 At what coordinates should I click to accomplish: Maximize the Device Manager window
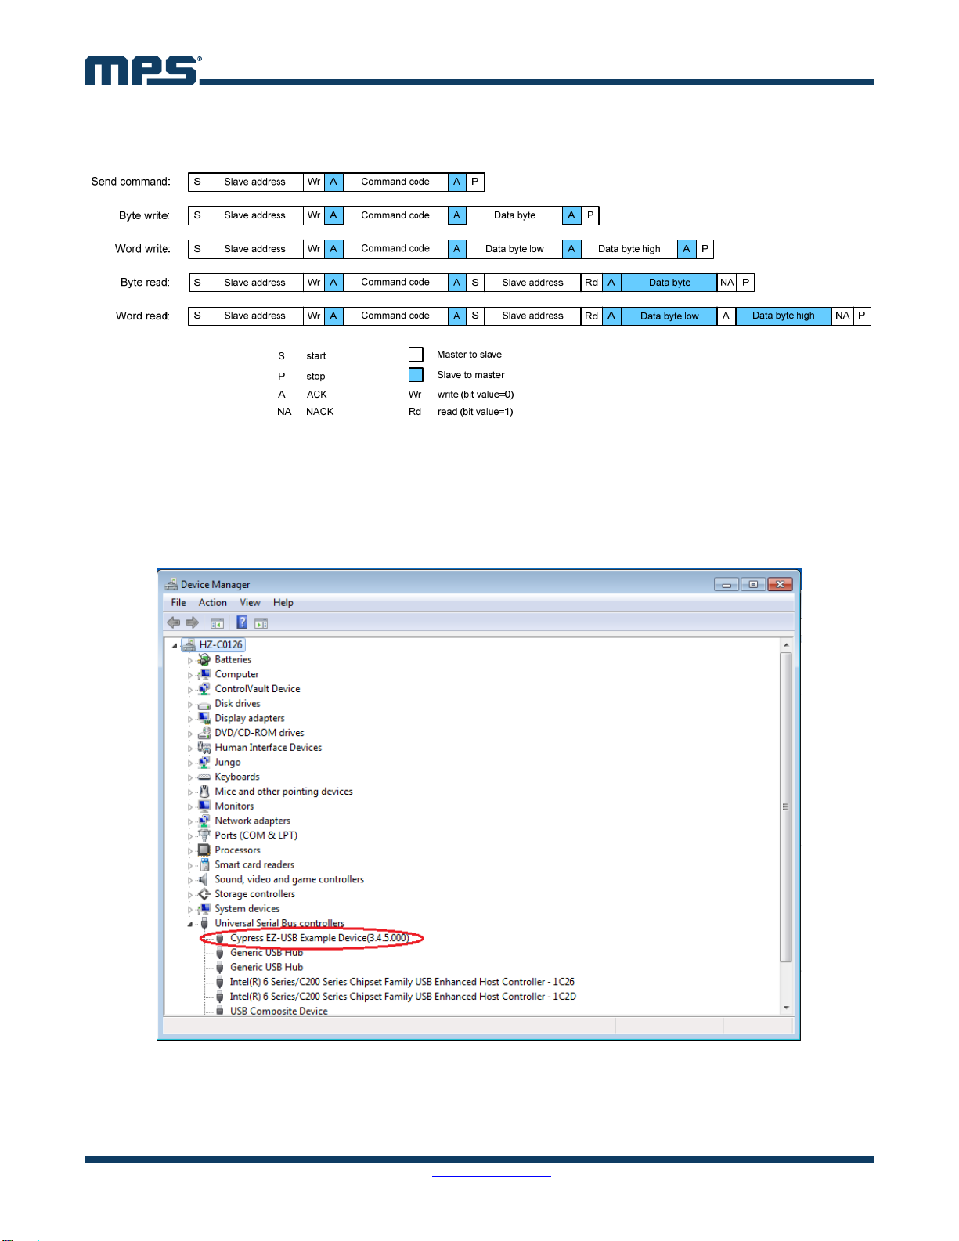point(753,584)
